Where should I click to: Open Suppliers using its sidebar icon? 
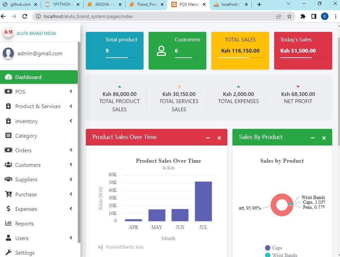(x=8, y=179)
